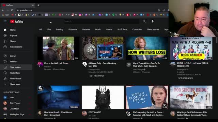This screenshot has height=122, width=218.
Task: Open Kids in the Hall thumbnail
Action: 58,48
